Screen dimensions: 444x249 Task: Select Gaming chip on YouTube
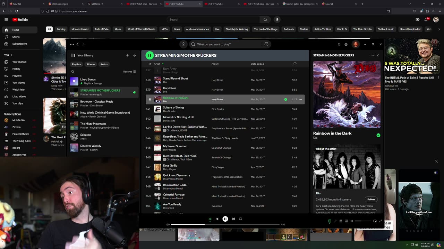pos(61,29)
